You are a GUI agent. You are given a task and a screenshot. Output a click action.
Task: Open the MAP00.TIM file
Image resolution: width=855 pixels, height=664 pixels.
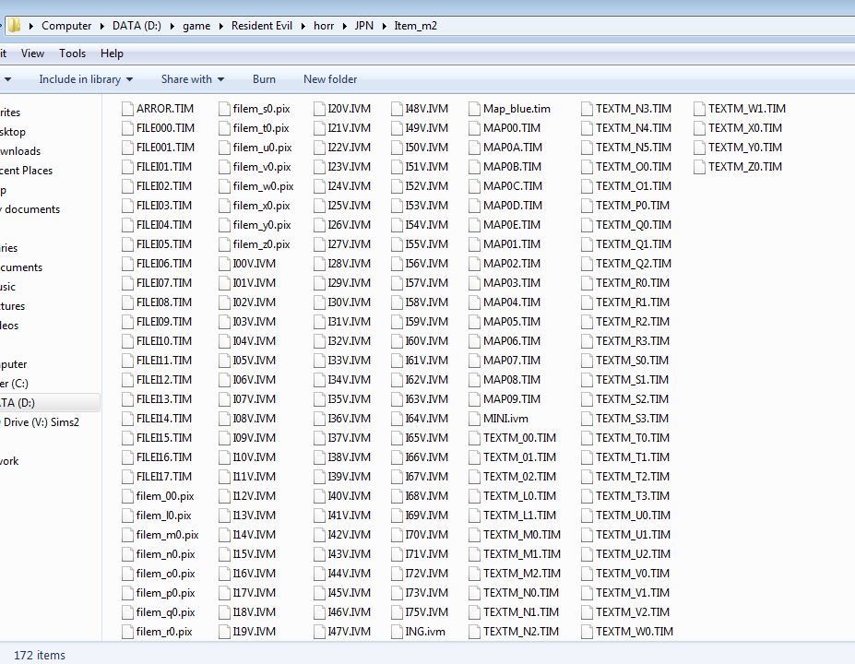(x=505, y=127)
